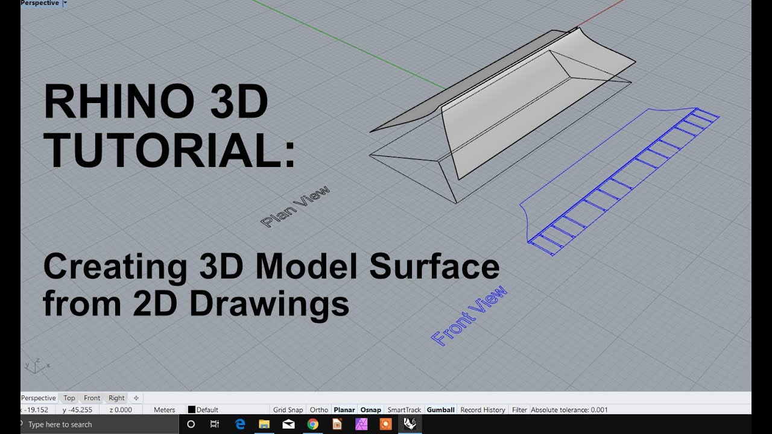772x434 pixels.
Task: Open Rhino 6 icon on taskbar
Action: [410, 424]
